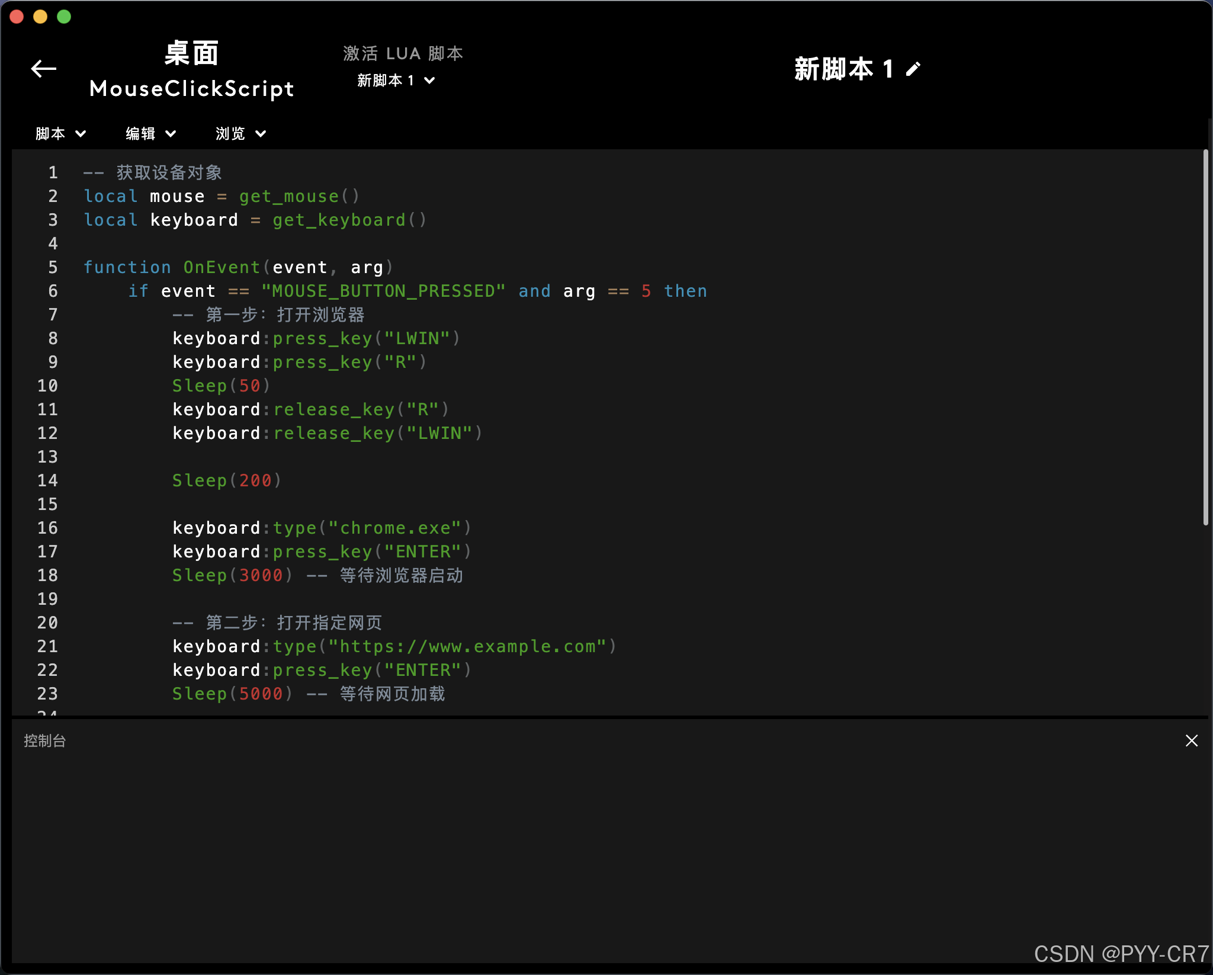Click the 控制台 panel label
The image size is (1213, 975).
click(44, 740)
